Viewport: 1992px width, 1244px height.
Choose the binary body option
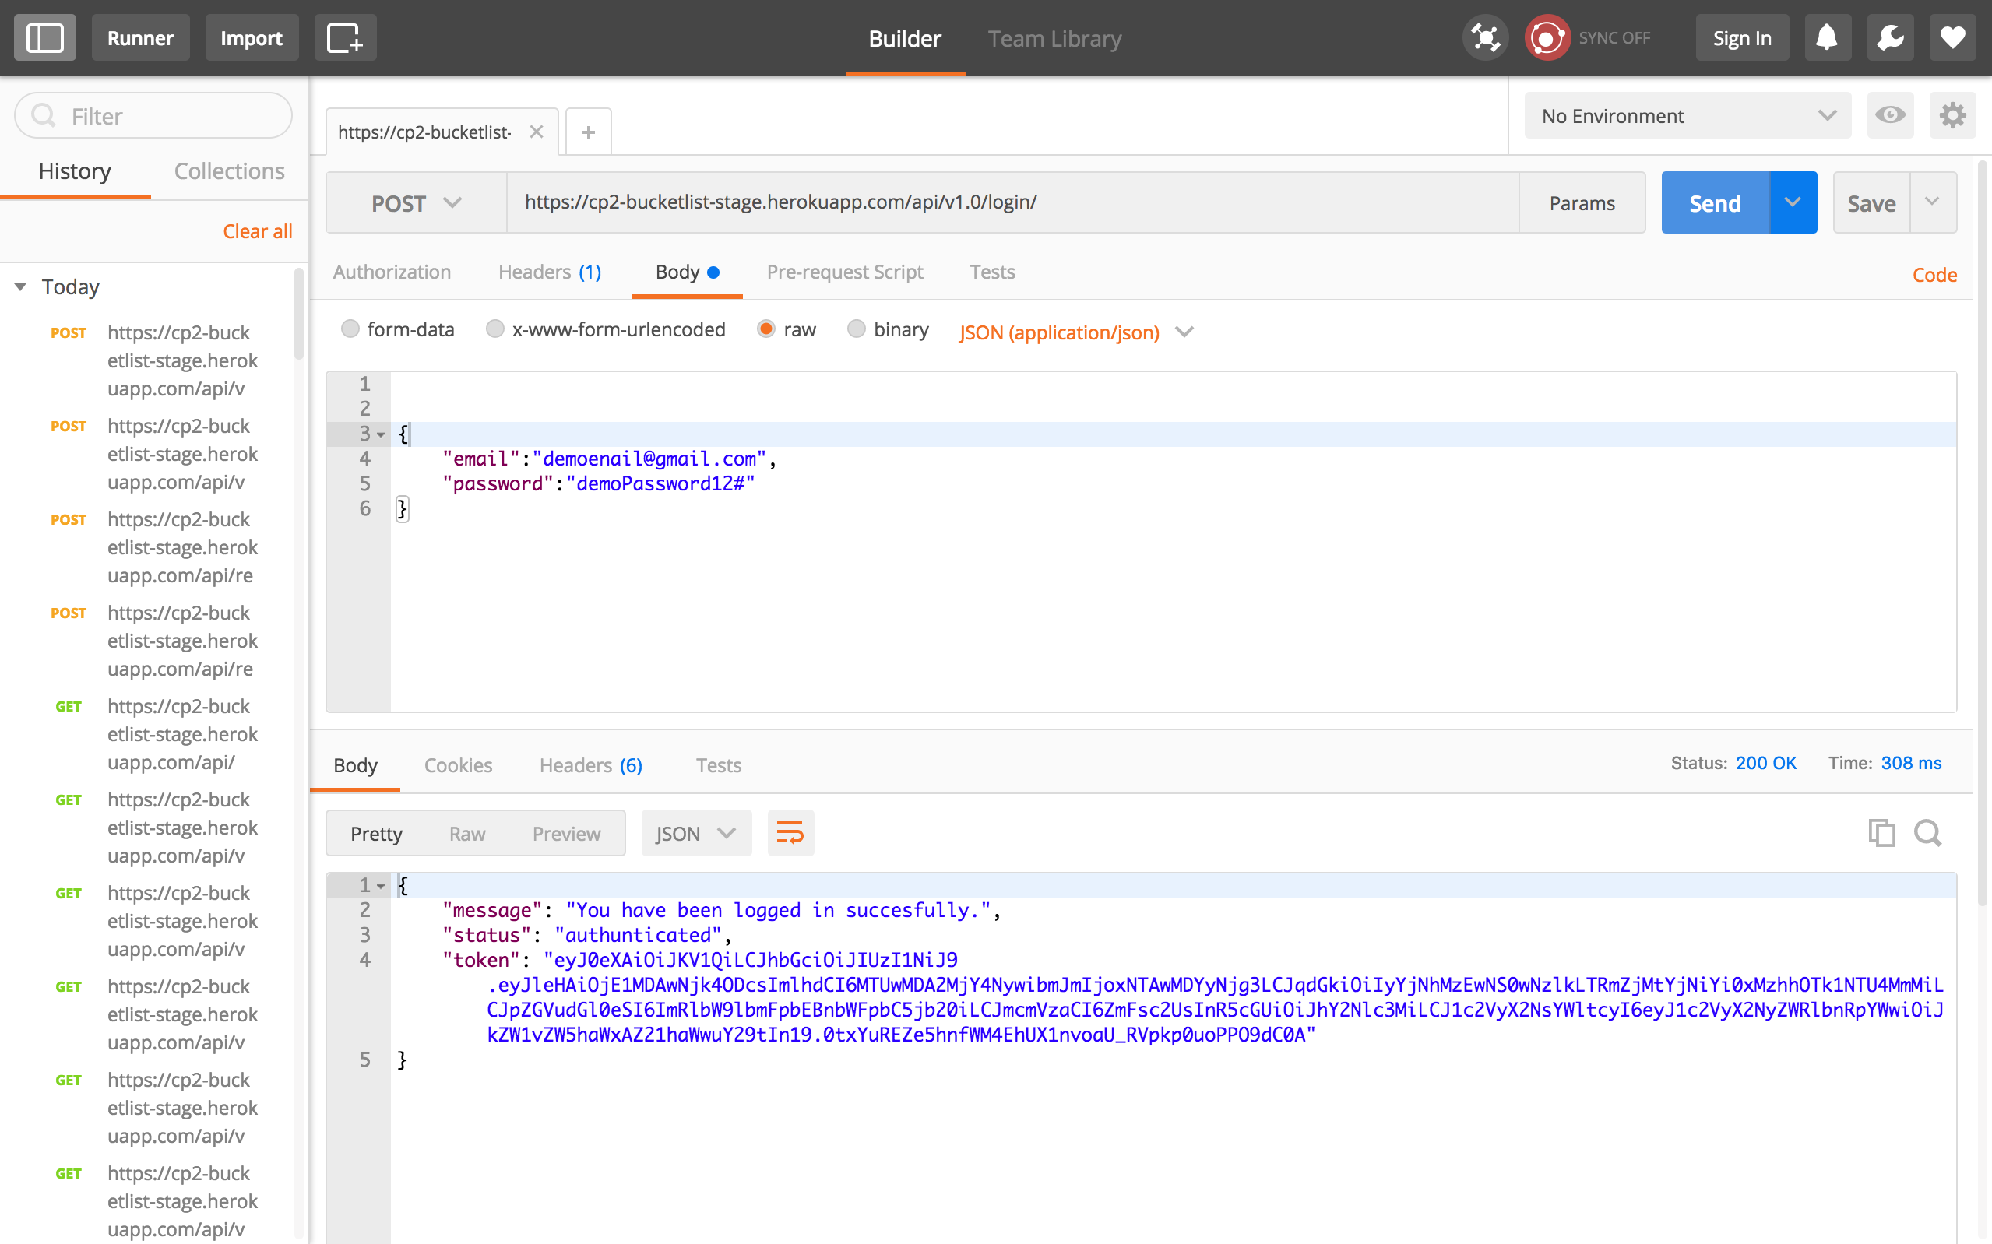pos(857,329)
